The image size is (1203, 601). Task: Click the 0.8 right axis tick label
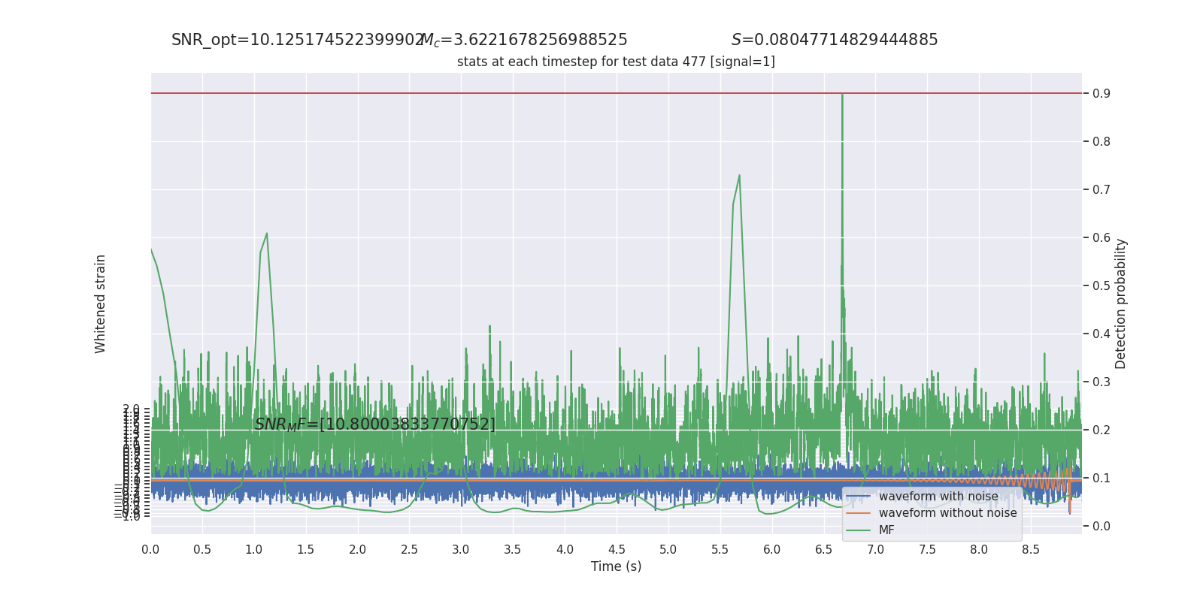tap(1101, 141)
